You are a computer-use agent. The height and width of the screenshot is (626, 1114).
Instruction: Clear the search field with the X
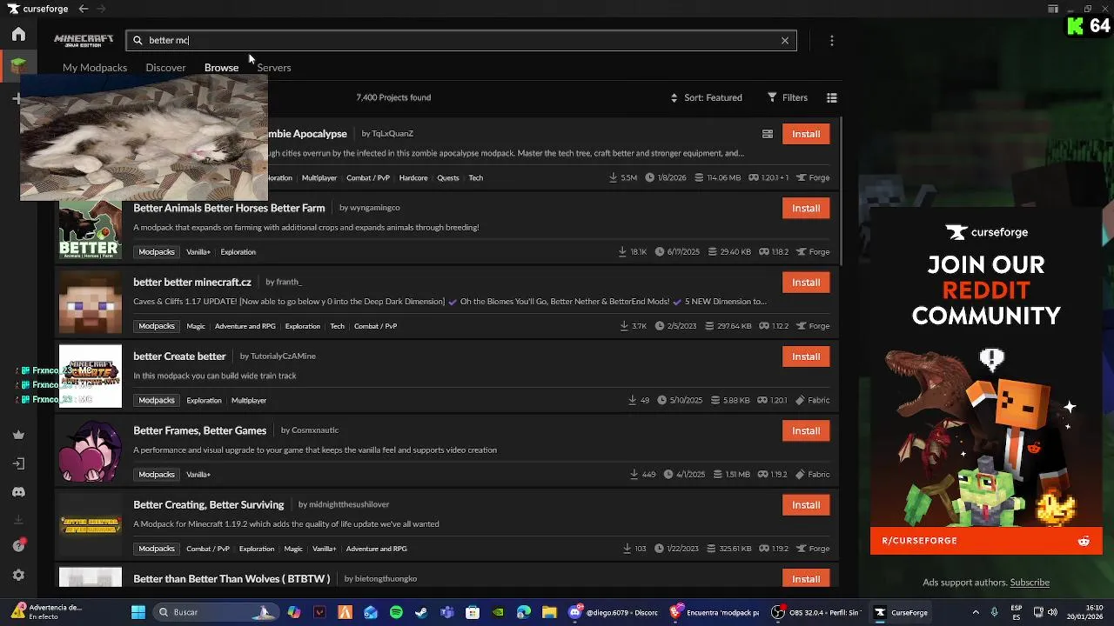coord(785,40)
